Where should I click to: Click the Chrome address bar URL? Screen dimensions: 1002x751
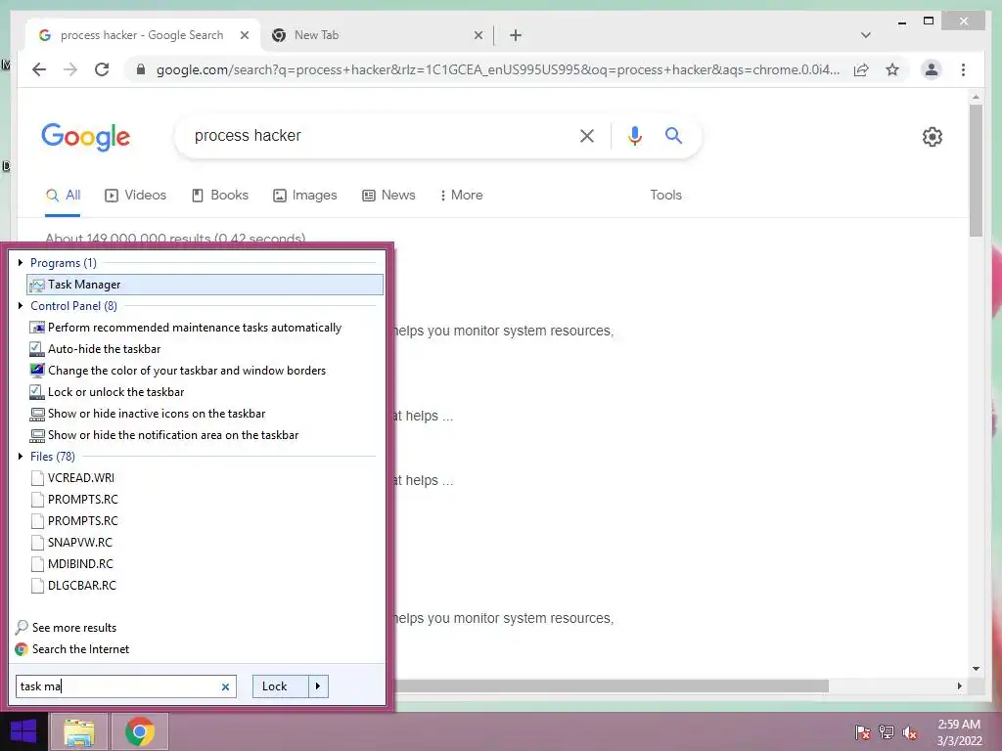[x=498, y=69]
